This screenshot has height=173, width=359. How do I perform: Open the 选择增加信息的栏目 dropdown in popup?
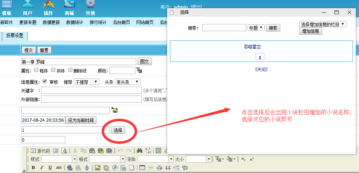[322, 24]
